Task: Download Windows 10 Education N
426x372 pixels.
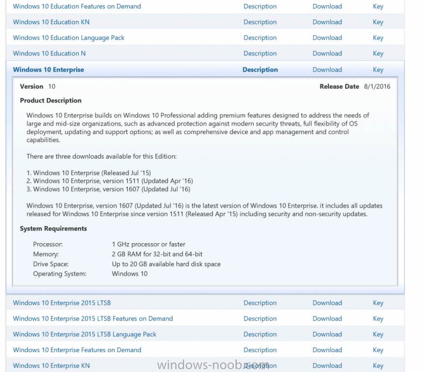Action: coord(327,54)
